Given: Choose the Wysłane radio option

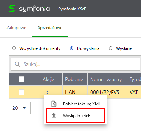Looking at the screenshot, I should coord(111,48).
